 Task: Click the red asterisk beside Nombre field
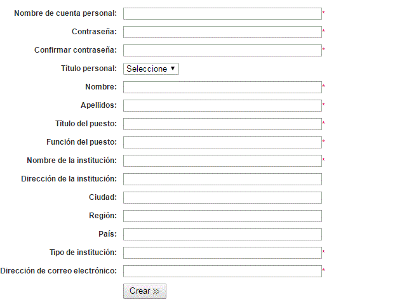[323, 86]
